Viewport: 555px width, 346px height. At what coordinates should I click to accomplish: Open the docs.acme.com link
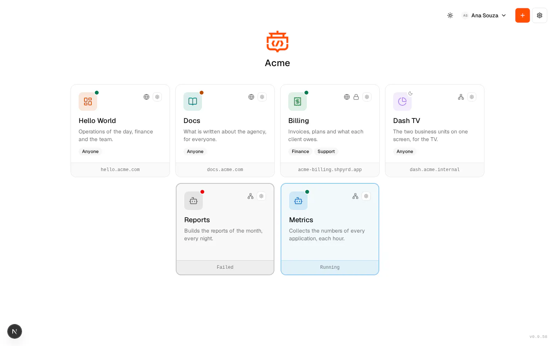(x=225, y=170)
